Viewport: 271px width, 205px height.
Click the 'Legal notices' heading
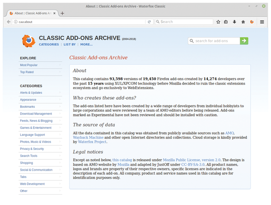[x=88, y=152]
